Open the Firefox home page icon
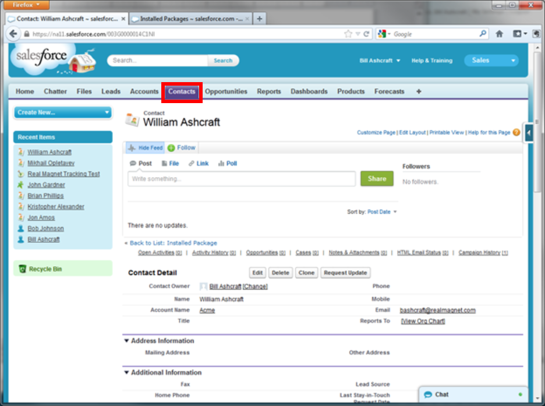This screenshot has width=545, height=406. 499,34
